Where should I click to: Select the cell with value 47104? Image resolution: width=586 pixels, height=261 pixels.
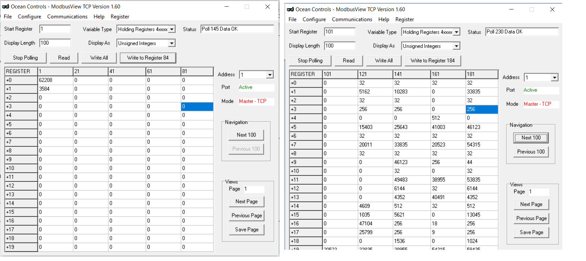(x=375, y=224)
